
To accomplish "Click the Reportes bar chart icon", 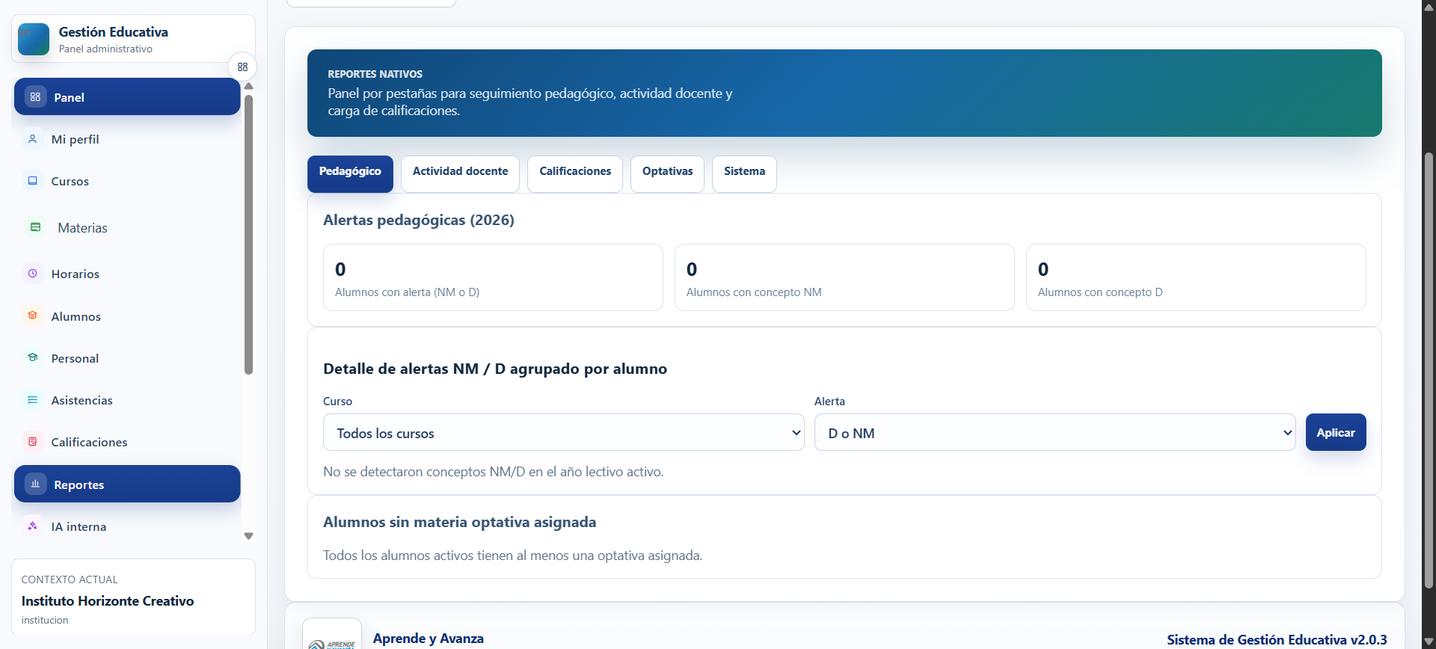I will pos(35,485).
